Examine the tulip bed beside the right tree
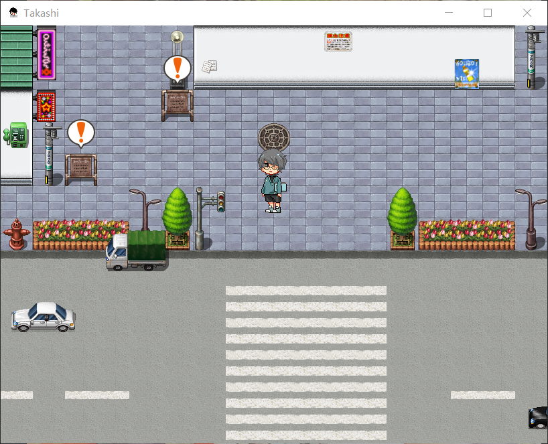Image resolution: width=548 pixels, height=444 pixels. click(466, 235)
